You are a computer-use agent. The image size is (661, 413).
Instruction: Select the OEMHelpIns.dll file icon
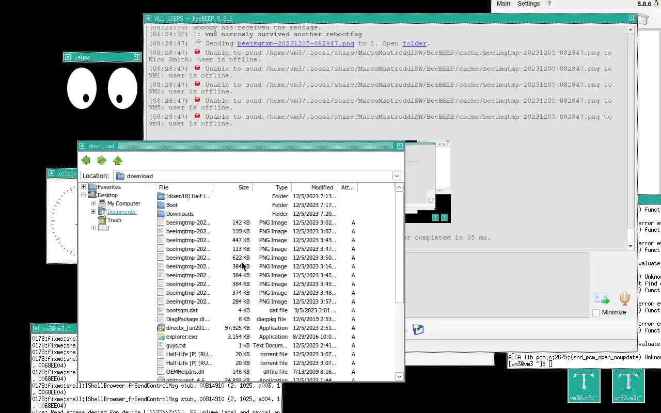[161, 372]
